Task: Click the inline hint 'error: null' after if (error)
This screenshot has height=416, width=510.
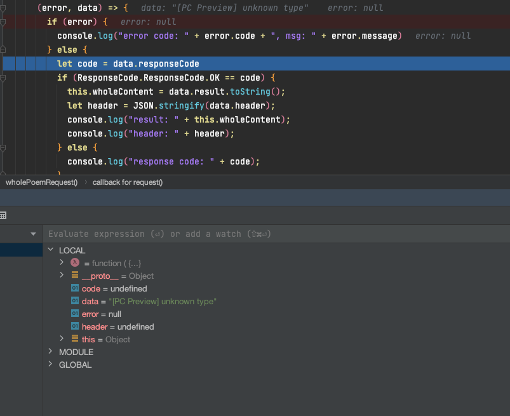Action: [149, 22]
